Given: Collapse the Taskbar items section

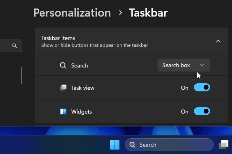Looking at the screenshot, I should point(218,41).
